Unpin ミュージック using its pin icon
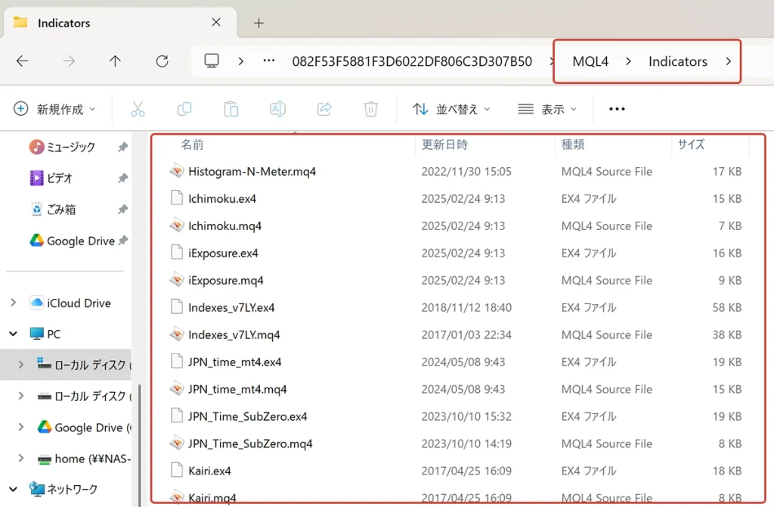The width and height of the screenshot is (774, 507). click(123, 147)
